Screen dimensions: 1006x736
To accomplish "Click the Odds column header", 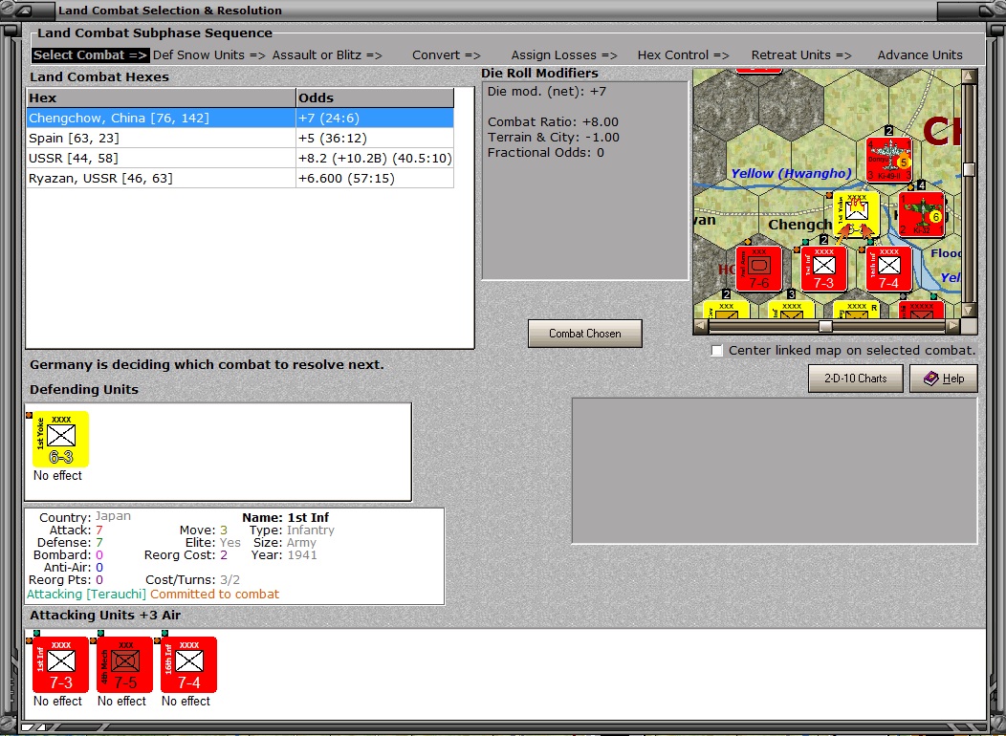I will (x=375, y=98).
